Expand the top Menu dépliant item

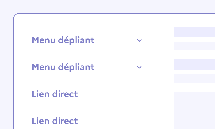(63, 40)
